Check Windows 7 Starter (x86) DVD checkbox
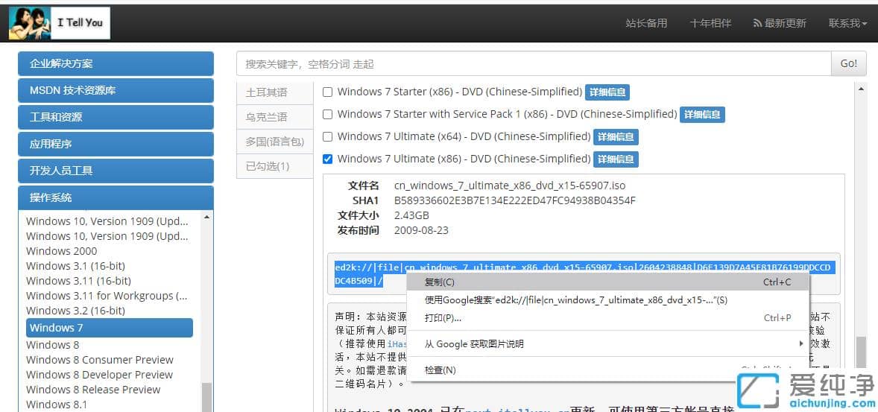Screen dimensions: 878x412 tap(327, 92)
